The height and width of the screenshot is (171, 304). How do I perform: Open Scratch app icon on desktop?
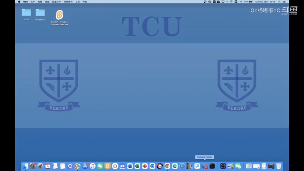[60, 15]
